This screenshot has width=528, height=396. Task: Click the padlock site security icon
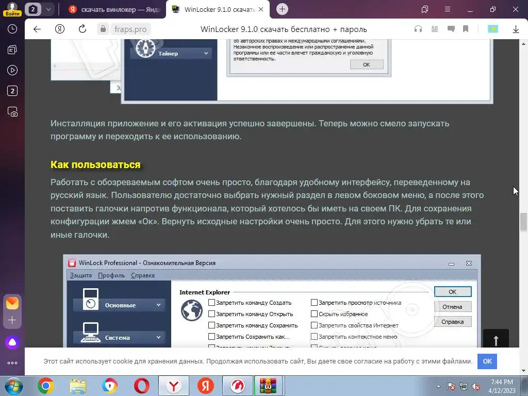(x=103, y=29)
